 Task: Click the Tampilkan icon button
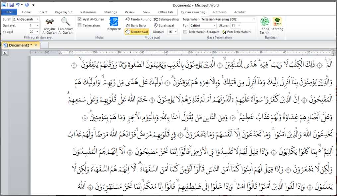pos(113,24)
